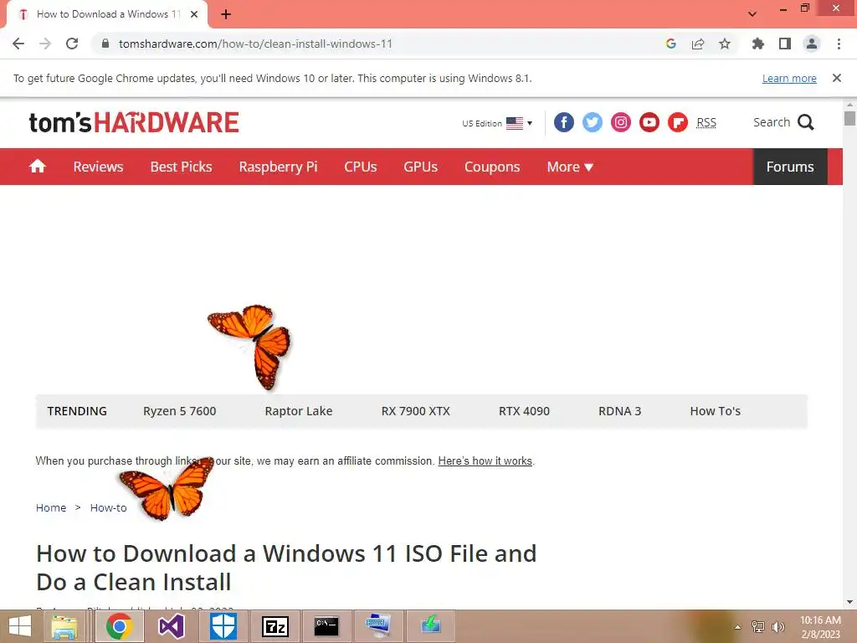
Task: Open the Best Picks menu item
Action: coord(181,167)
